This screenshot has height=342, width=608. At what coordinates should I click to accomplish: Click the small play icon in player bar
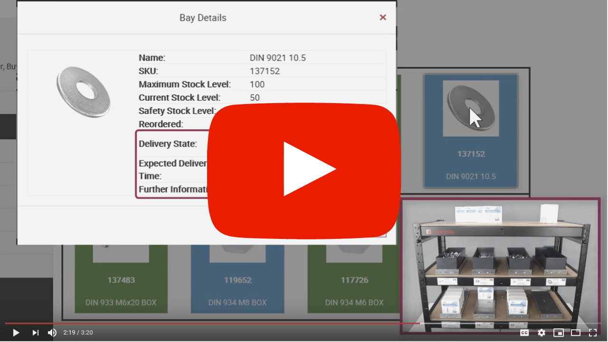[16, 332]
